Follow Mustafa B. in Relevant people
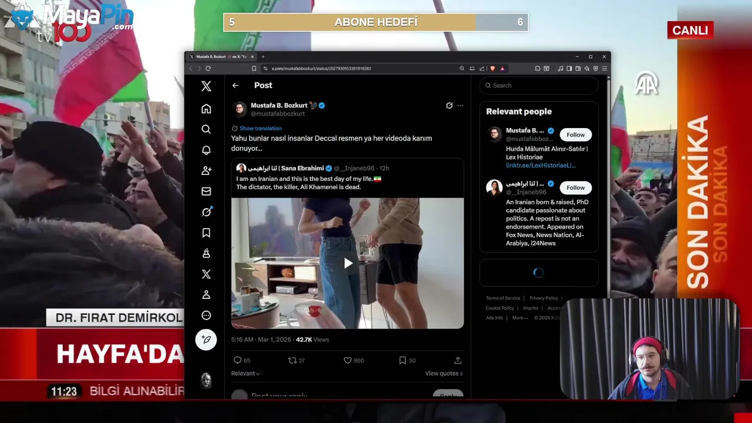 click(575, 135)
